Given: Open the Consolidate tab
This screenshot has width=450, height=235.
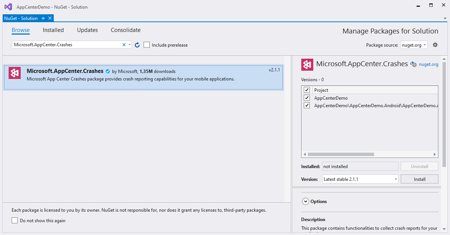Looking at the screenshot, I should pyautogui.click(x=126, y=30).
